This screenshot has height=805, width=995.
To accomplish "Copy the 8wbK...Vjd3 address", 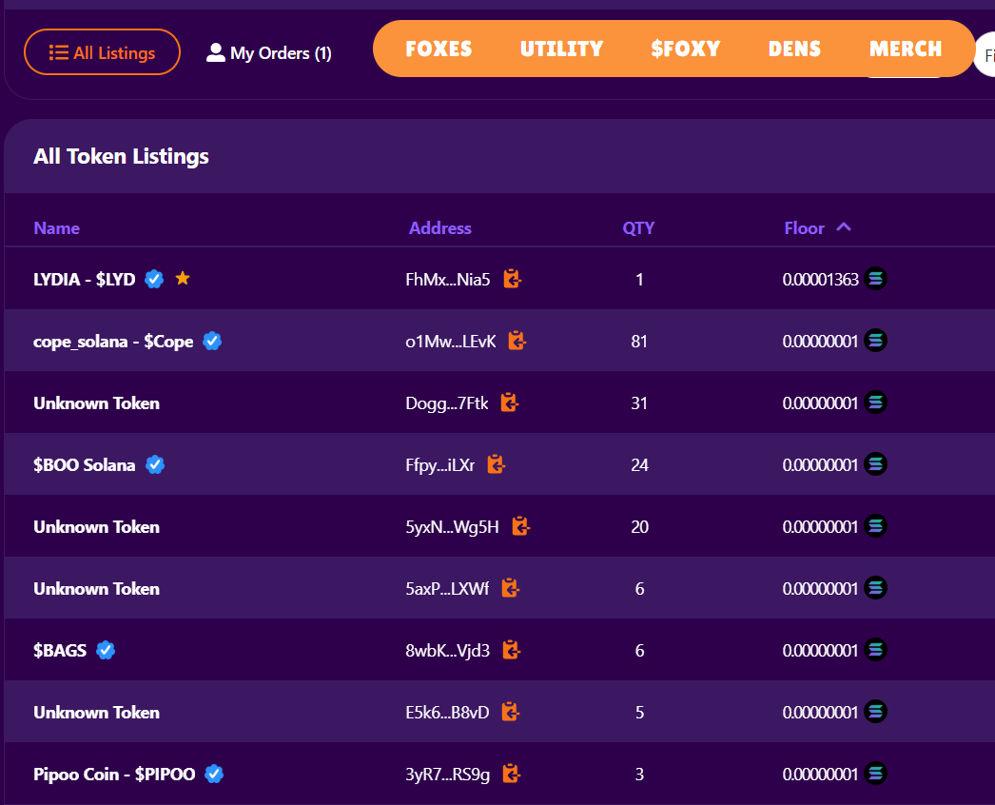I will 512,650.
